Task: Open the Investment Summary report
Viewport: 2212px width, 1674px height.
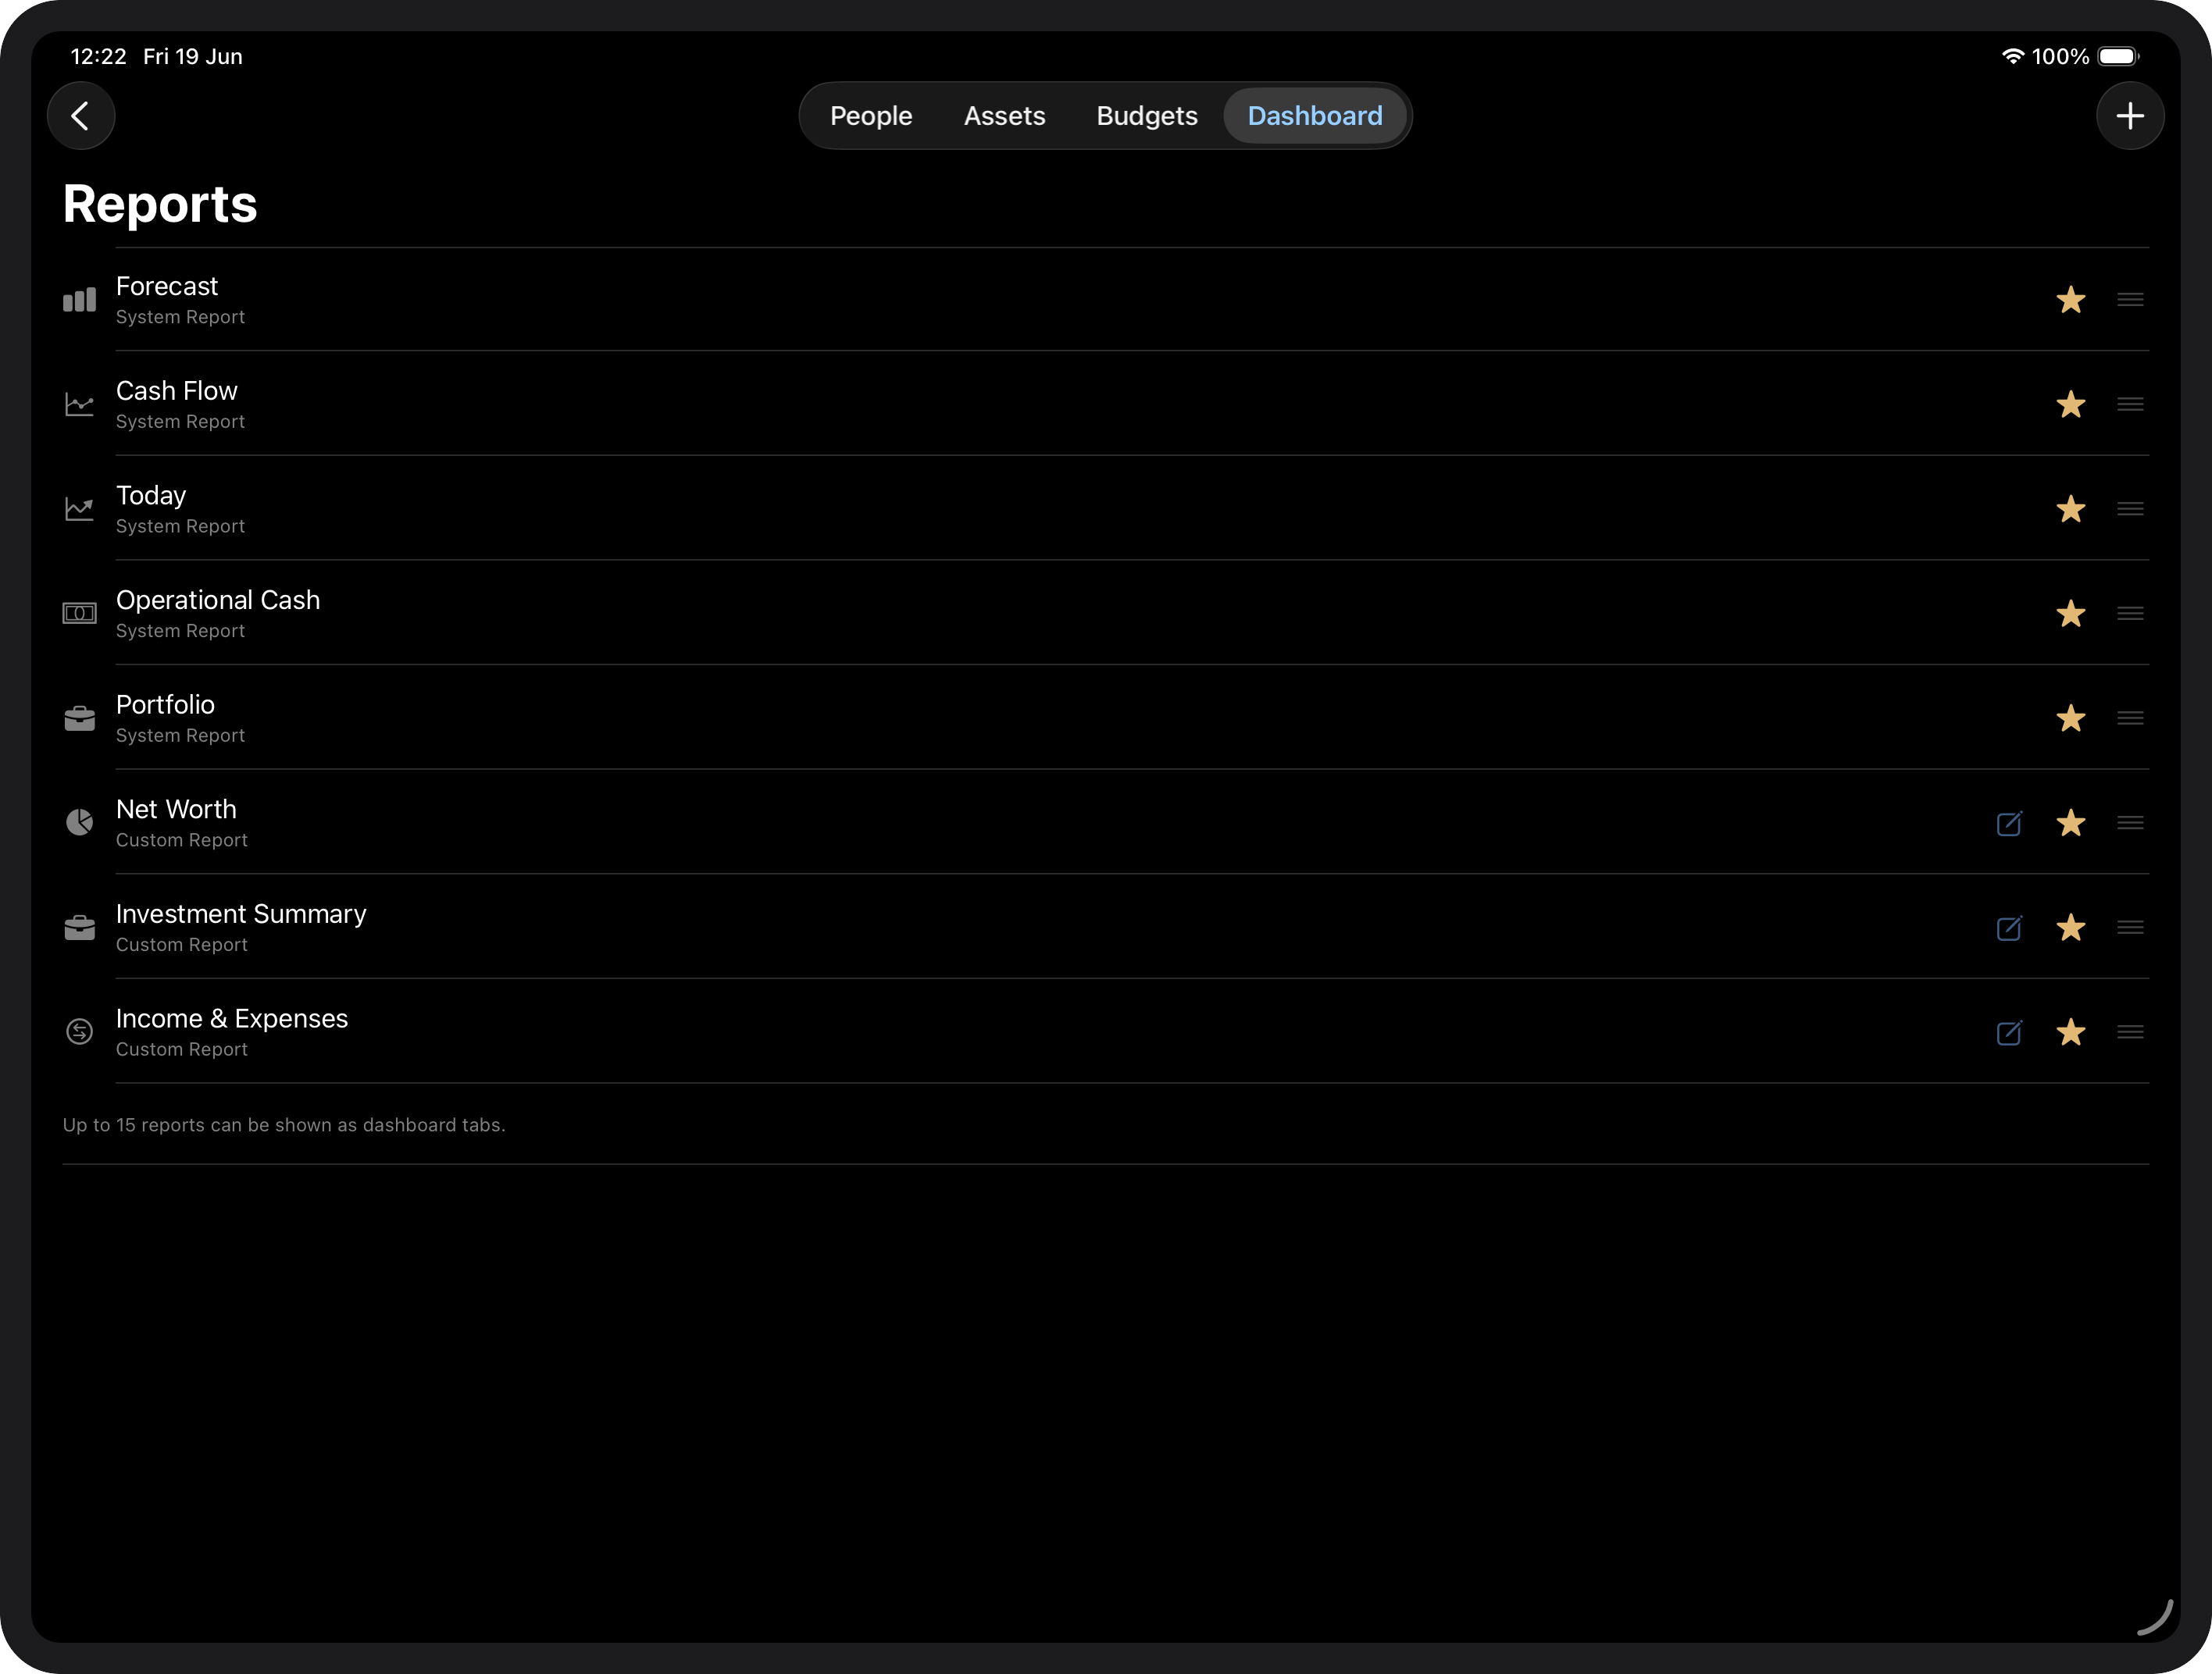Action: (1105, 928)
